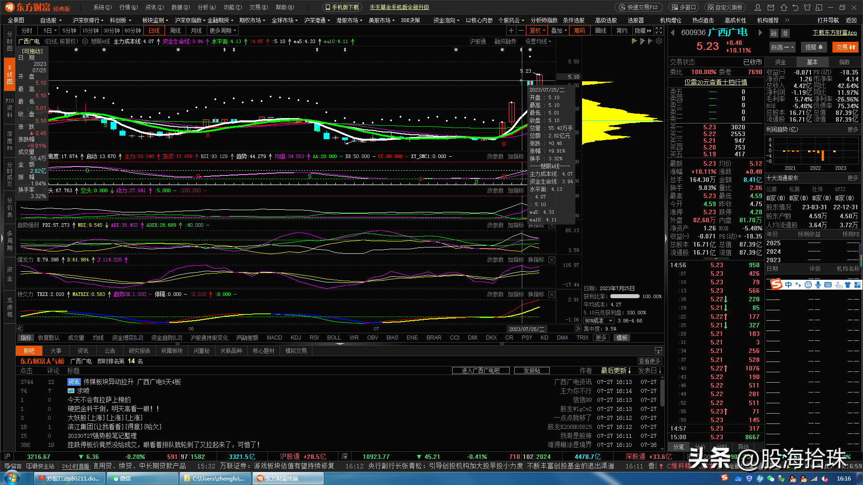Image resolution: width=863 pixels, height=485 pixels.
Task: Switch to 资金 funds tab
Action: [x=781, y=62]
